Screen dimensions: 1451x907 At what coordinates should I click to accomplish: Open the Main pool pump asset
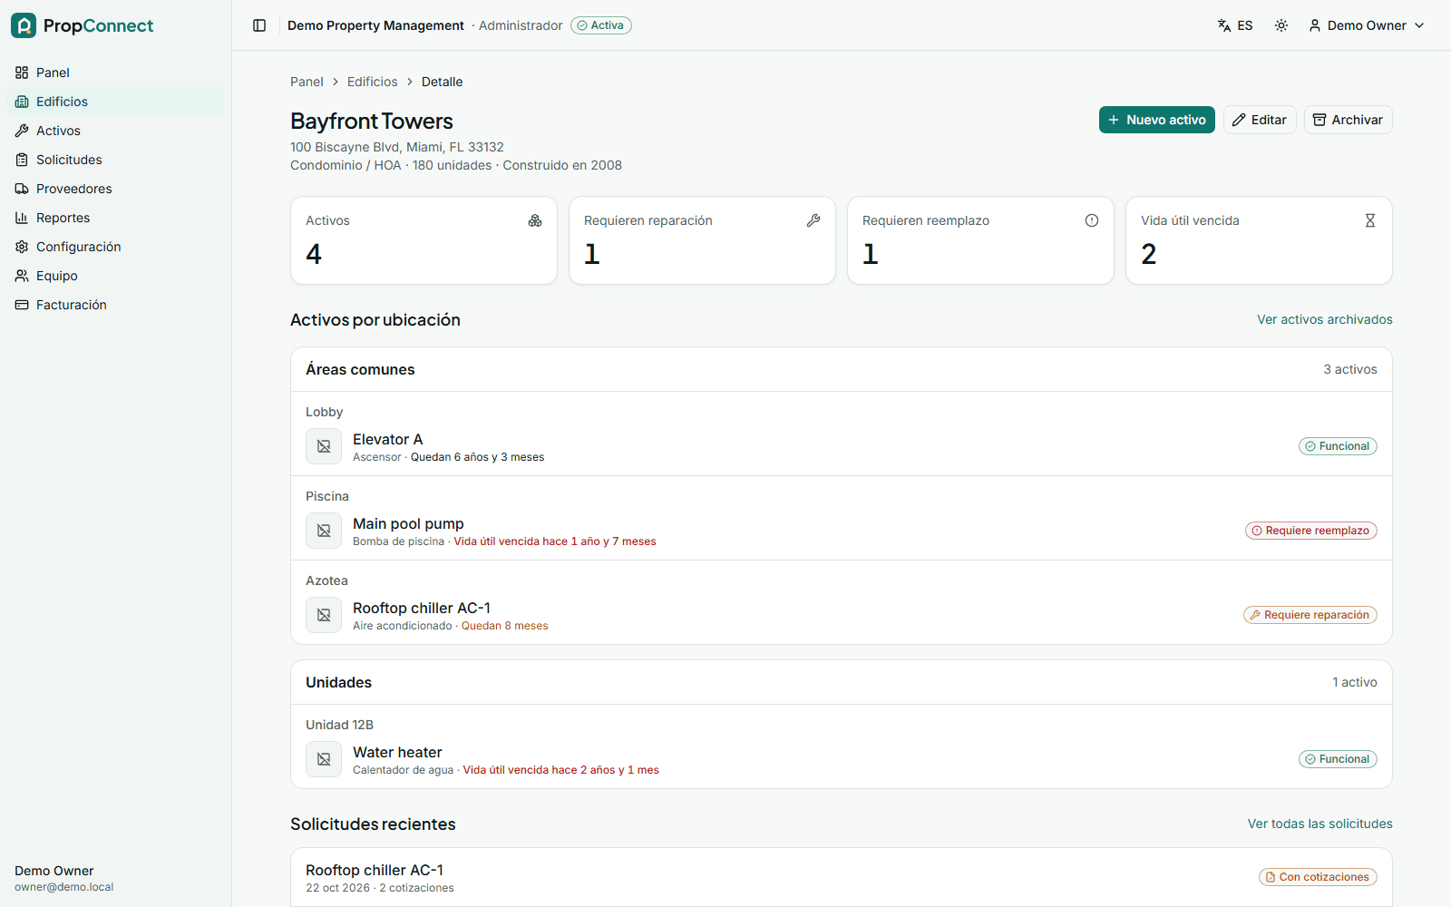pos(408,523)
